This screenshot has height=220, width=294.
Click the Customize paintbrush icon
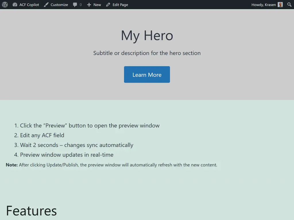[45, 5]
